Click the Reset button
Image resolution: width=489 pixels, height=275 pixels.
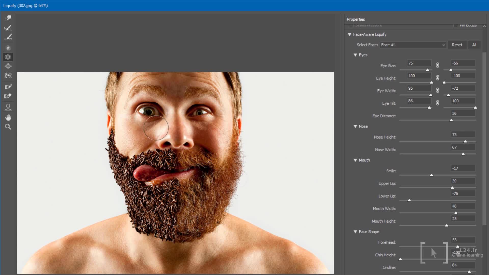coord(457,45)
